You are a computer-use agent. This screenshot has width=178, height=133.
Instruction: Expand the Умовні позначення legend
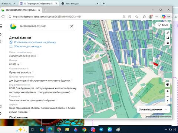coord(153,109)
